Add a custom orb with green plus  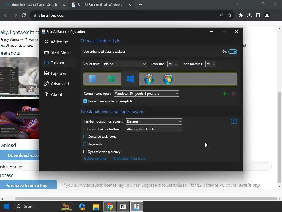click(225, 94)
